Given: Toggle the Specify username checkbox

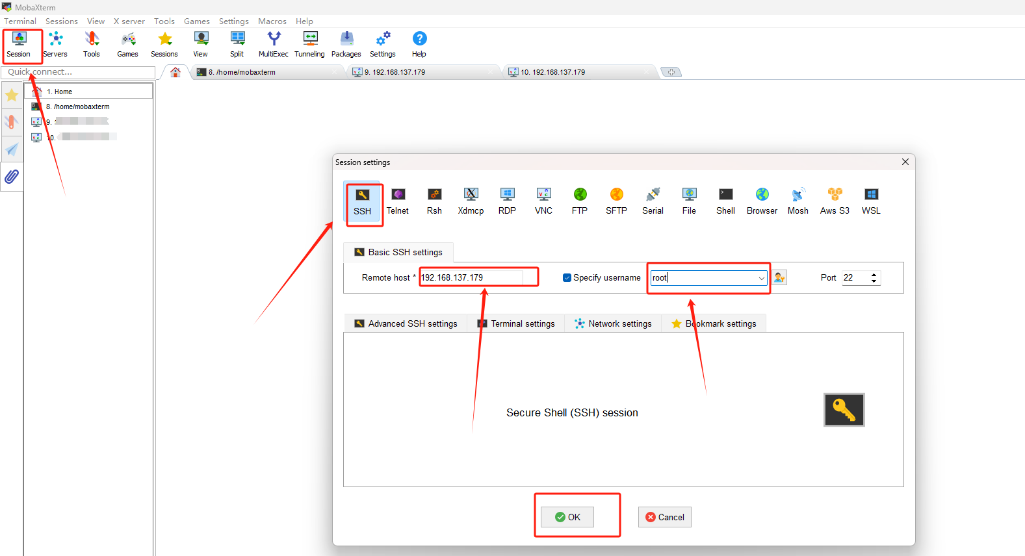Looking at the screenshot, I should pos(567,277).
